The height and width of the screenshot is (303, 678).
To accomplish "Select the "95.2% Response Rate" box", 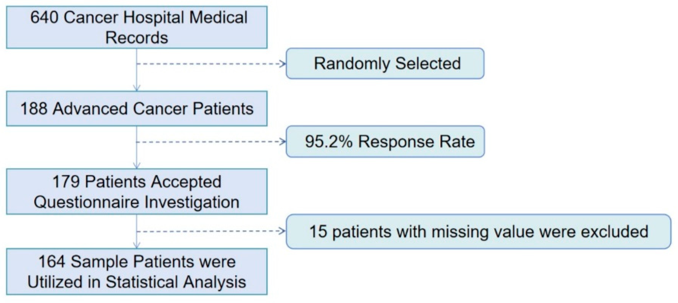I will pos(385,142).
